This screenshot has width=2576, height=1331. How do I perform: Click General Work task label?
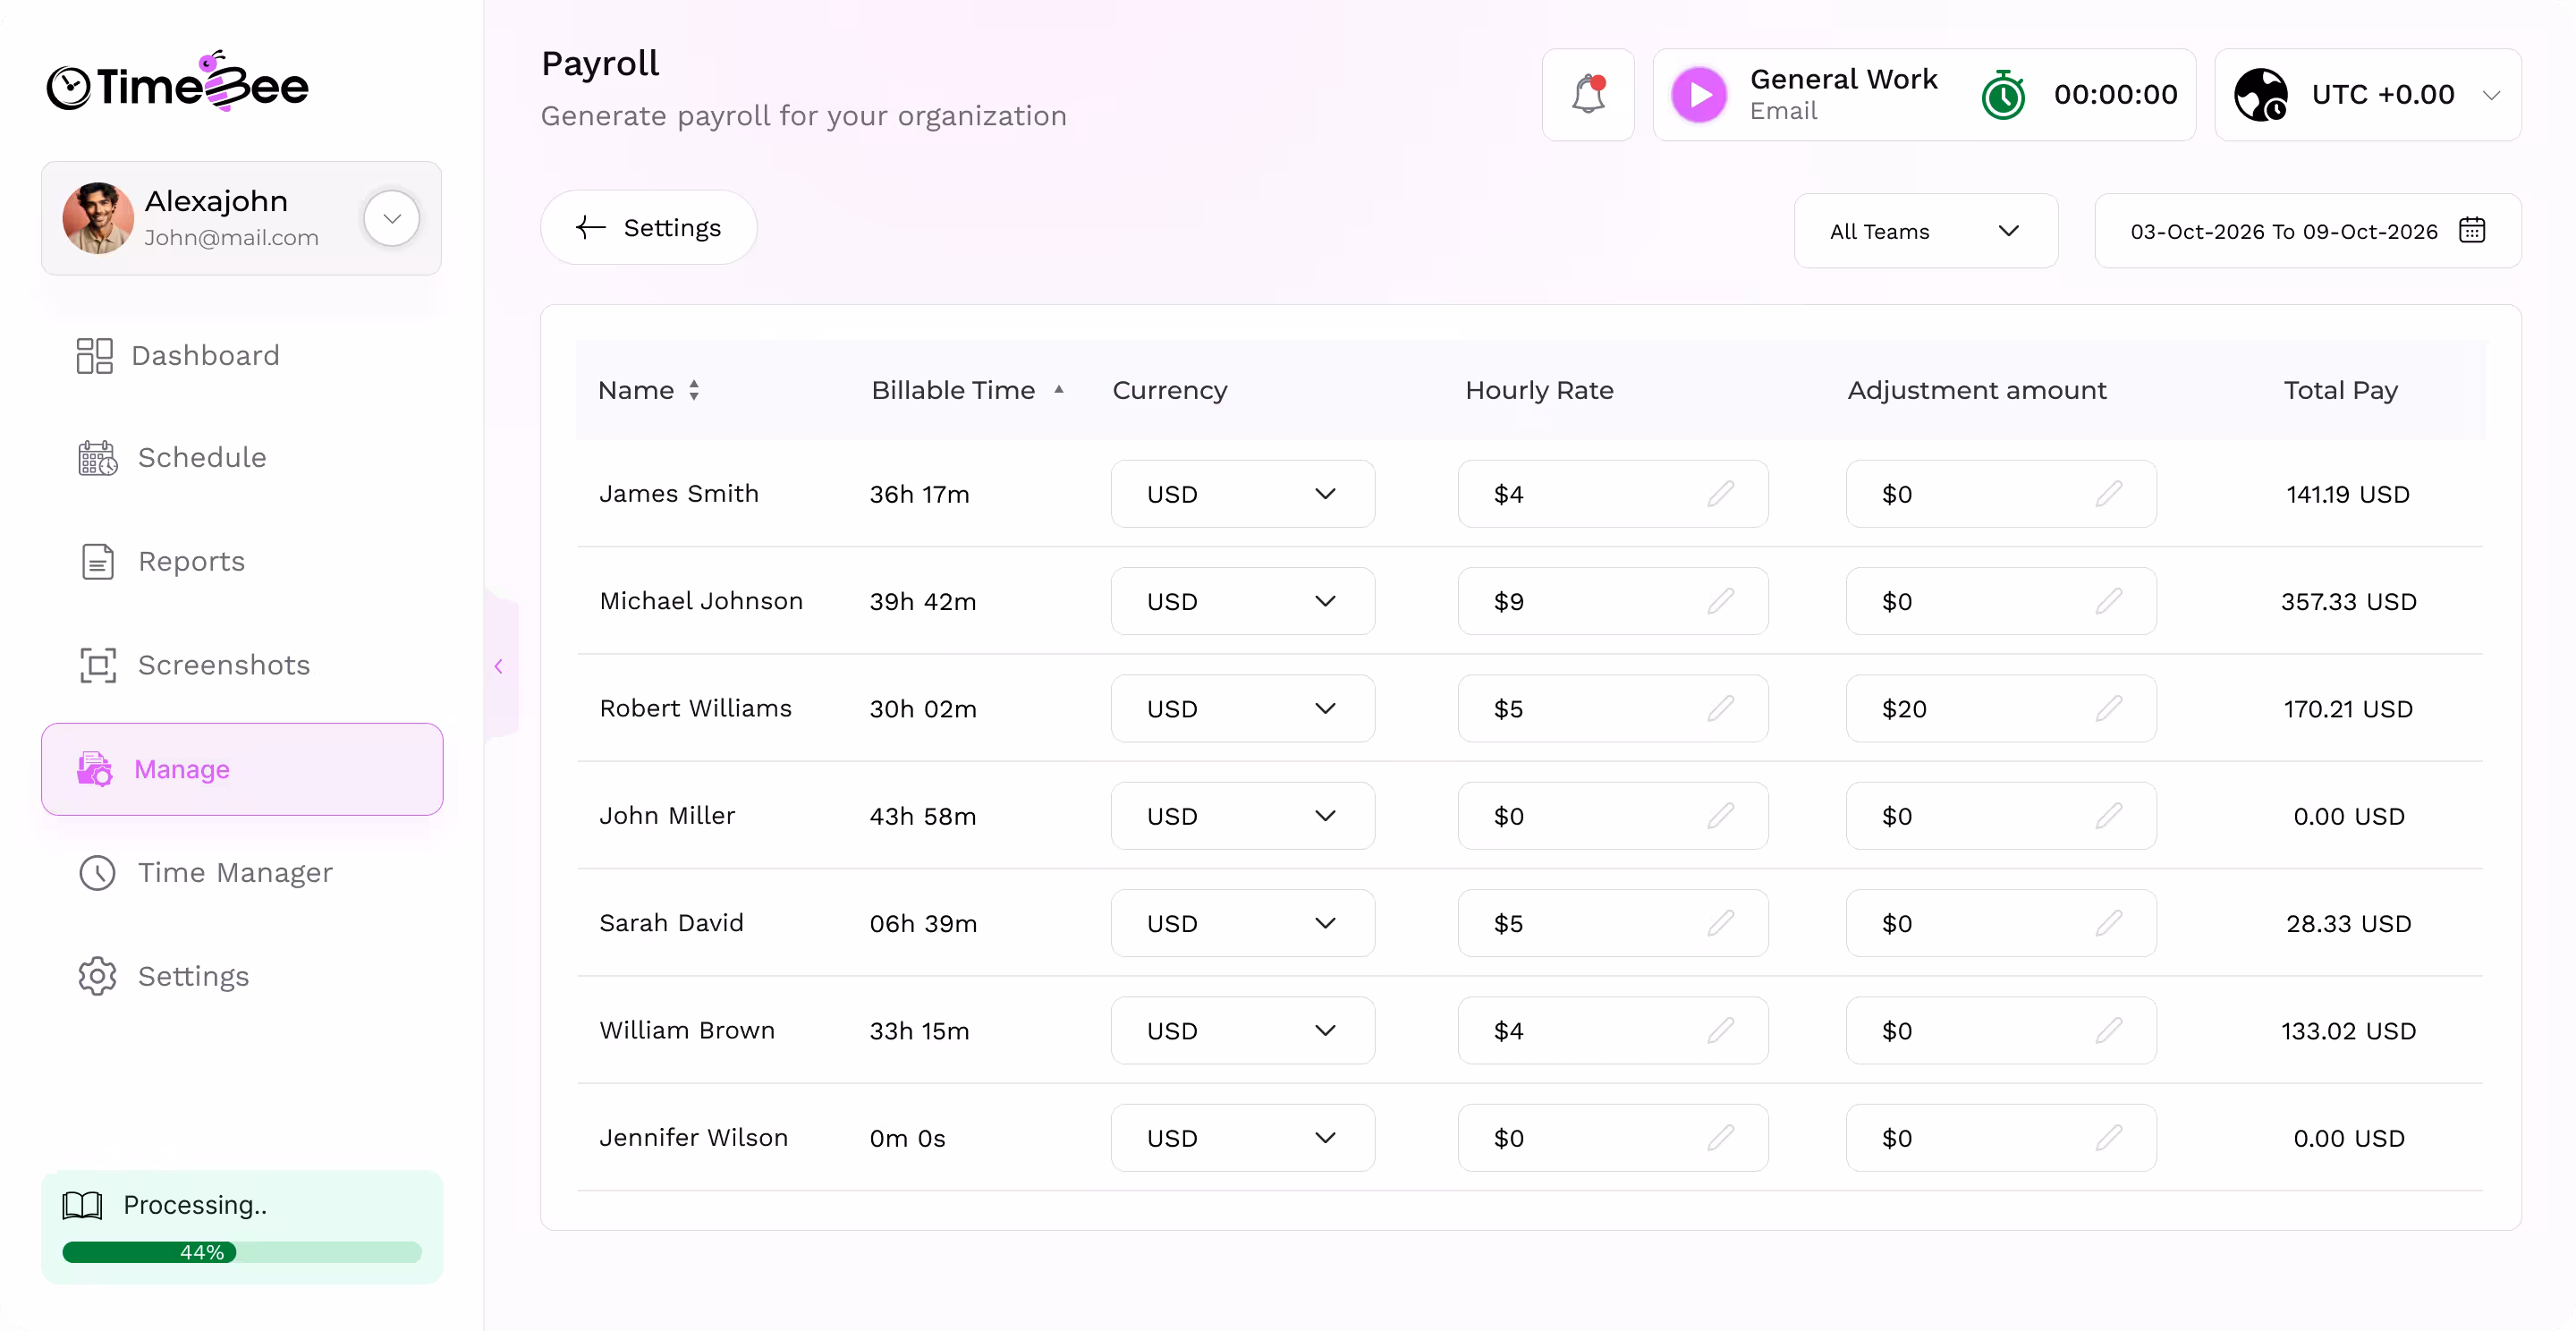[1843, 79]
